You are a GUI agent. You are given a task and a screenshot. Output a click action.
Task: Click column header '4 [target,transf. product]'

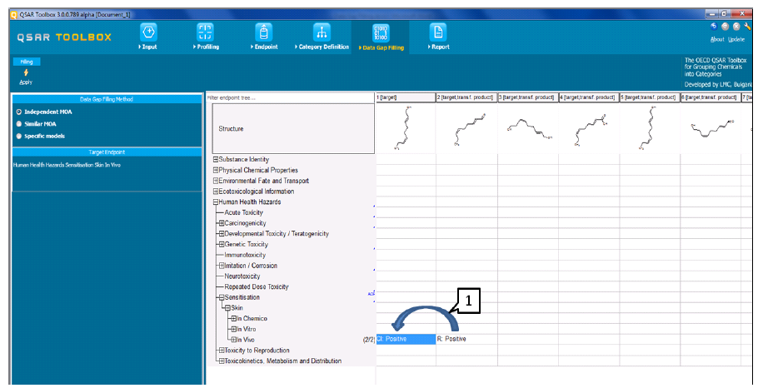pos(589,97)
